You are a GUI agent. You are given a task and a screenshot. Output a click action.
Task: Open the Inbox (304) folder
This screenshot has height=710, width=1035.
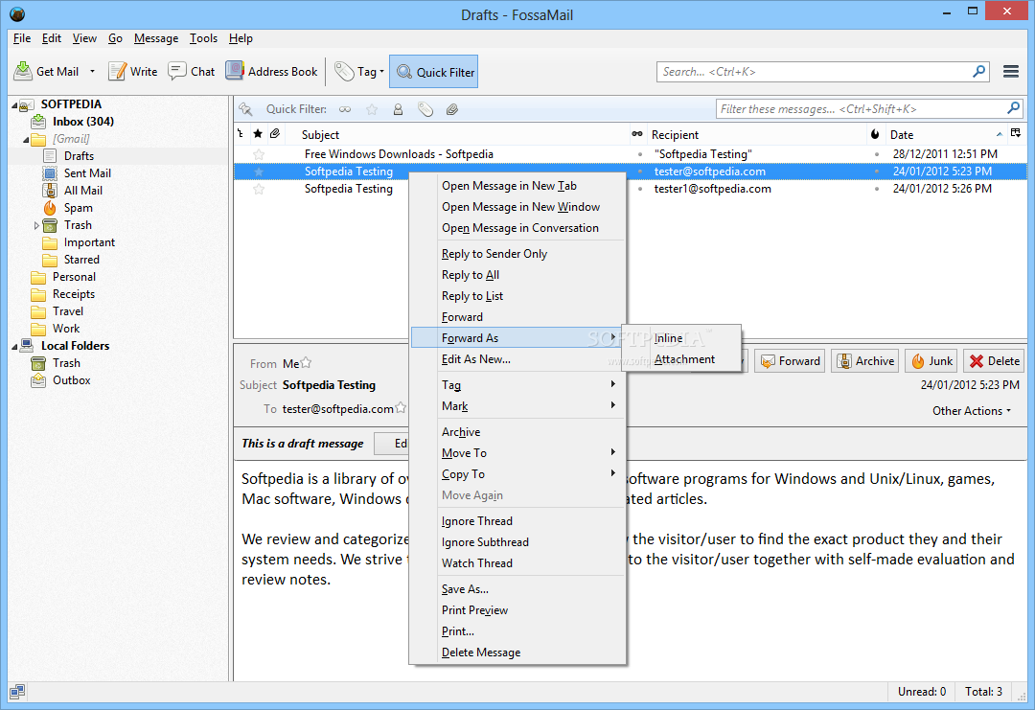83,122
